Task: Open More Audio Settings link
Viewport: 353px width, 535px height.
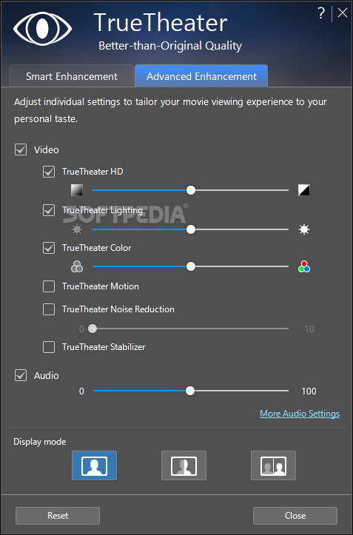Action: tap(300, 414)
